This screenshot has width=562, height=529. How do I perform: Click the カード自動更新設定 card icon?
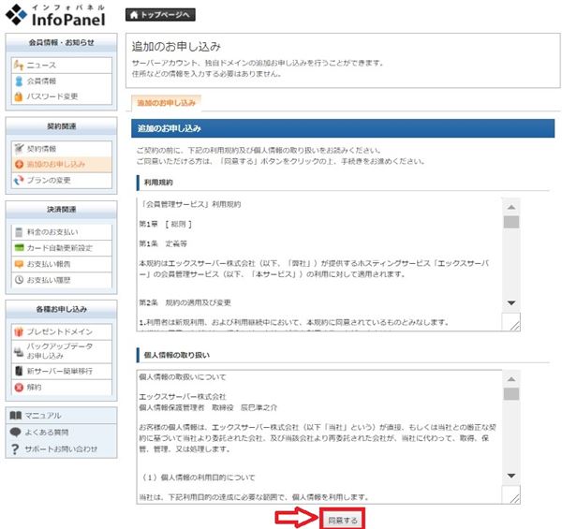[18, 247]
